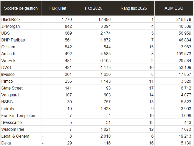Viewport: 194px width, 146px height.
Task: Click the JPMorgan company cell
Action: coord(21,26)
